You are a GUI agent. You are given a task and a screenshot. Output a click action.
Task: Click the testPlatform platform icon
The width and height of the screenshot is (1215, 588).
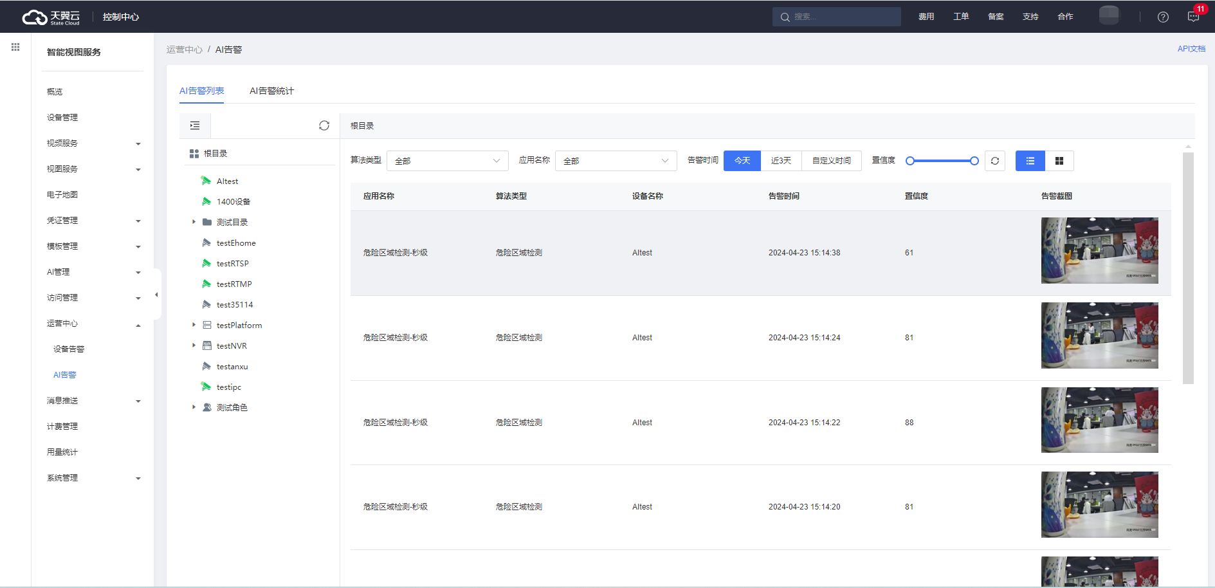[x=207, y=325]
